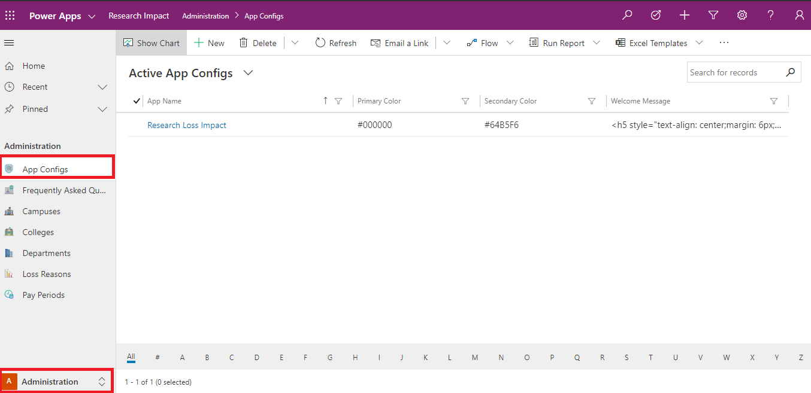Open the app launcher waffle icon
Image resolution: width=811 pixels, height=393 pixels.
coord(10,16)
